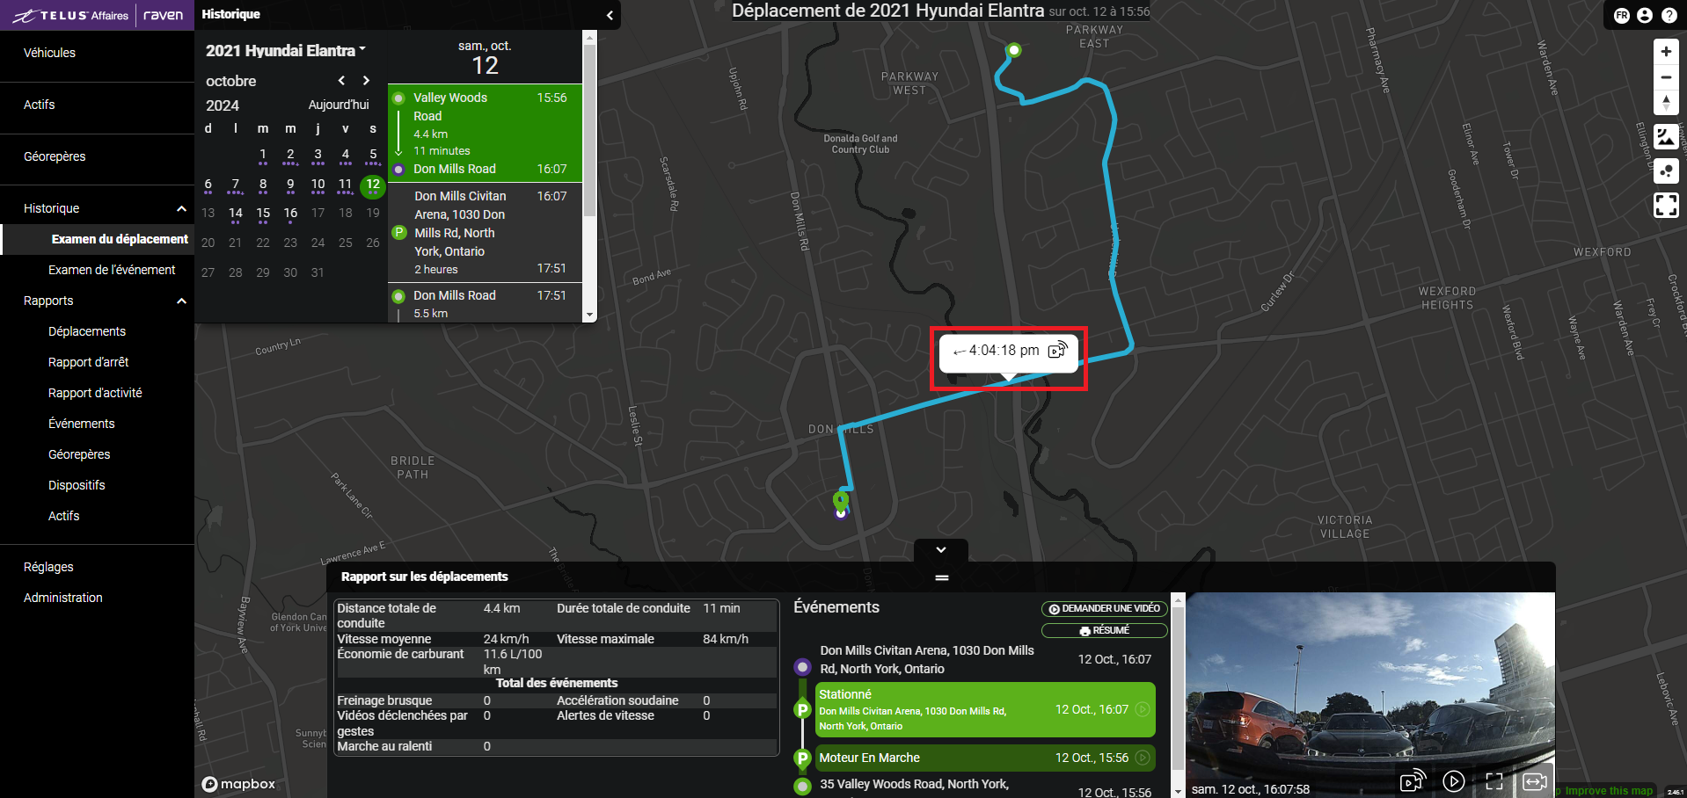Select the Moteur En Marche event row
1687x798 pixels.
pyautogui.click(x=985, y=758)
